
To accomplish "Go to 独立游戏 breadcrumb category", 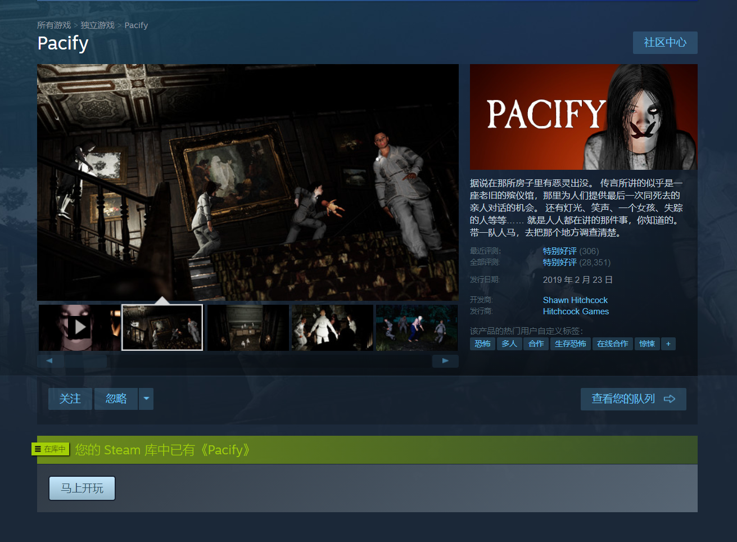I will pos(97,25).
